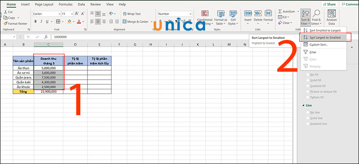
Task: Open the Cell Styles gallery
Action: (x=233, y=17)
